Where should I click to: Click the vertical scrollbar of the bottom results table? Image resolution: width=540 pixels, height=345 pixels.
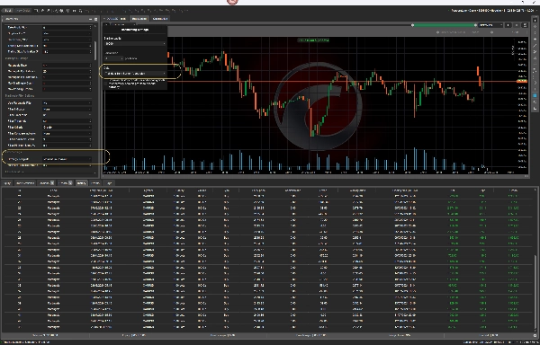tap(535, 292)
